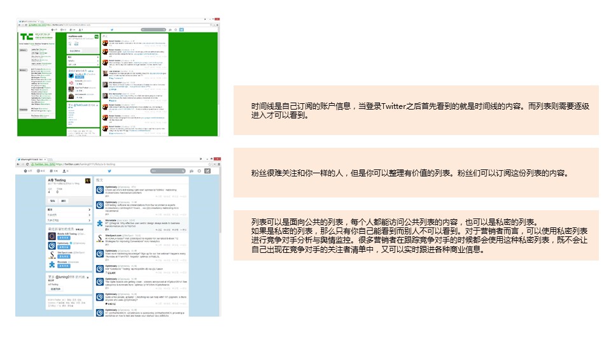Click Monetate puzzle avatar in members panel

pos(52,264)
